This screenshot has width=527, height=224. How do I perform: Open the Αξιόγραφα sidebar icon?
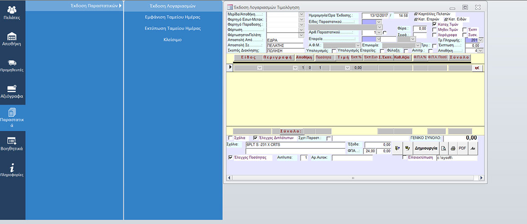pos(13,91)
